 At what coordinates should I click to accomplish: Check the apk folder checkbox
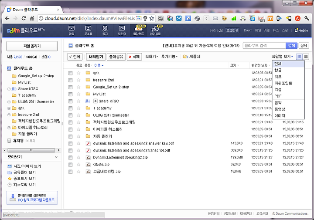click(x=70, y=73)
